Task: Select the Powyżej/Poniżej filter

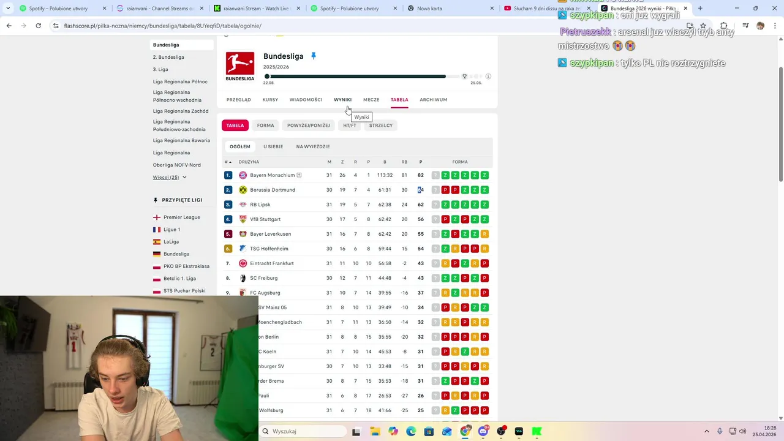Action: (x=309, y=125)
